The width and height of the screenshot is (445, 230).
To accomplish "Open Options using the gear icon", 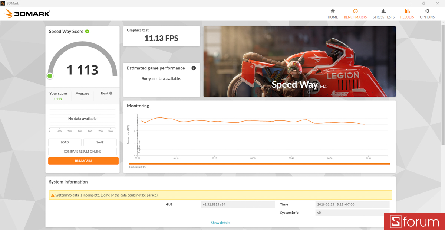I will pyautogui.click(x=427, y=12).
